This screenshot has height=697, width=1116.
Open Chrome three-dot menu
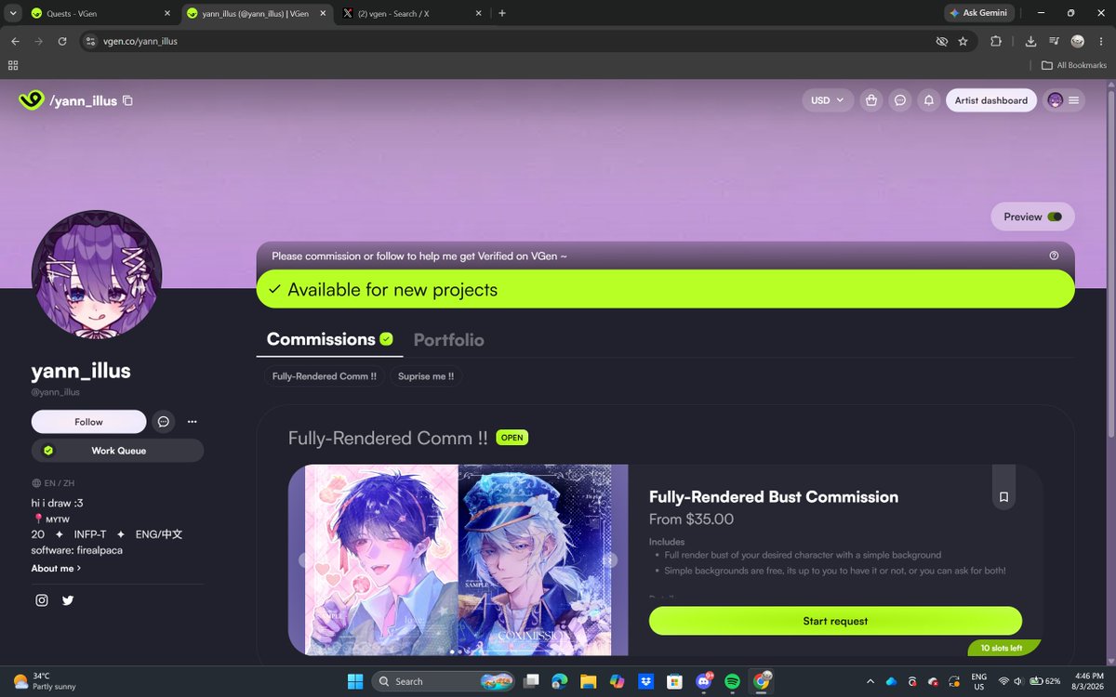(x=1101, y=41)
